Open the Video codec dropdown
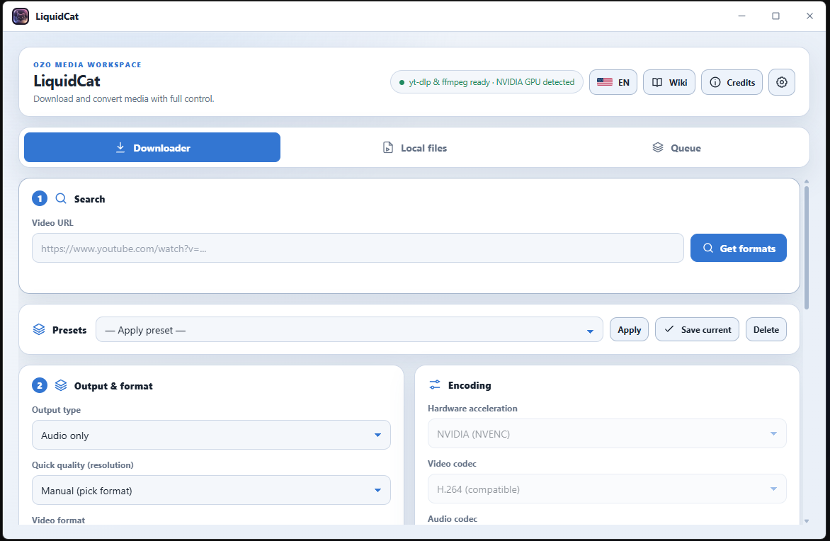This screenshot has width=830, height=541. point(607,489)
